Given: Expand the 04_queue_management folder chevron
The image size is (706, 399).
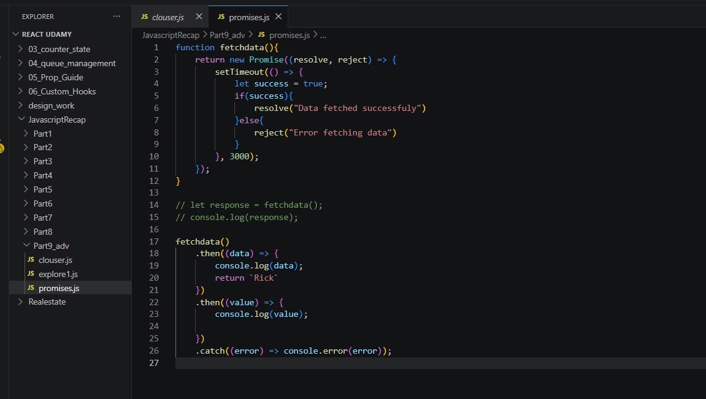Looking at the screenshot, I should 21,63.
